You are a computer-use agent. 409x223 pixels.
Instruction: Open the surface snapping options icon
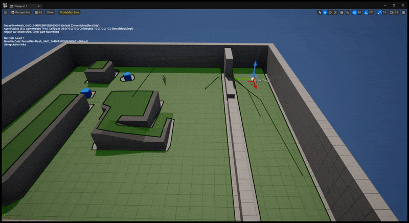[347, 12]
